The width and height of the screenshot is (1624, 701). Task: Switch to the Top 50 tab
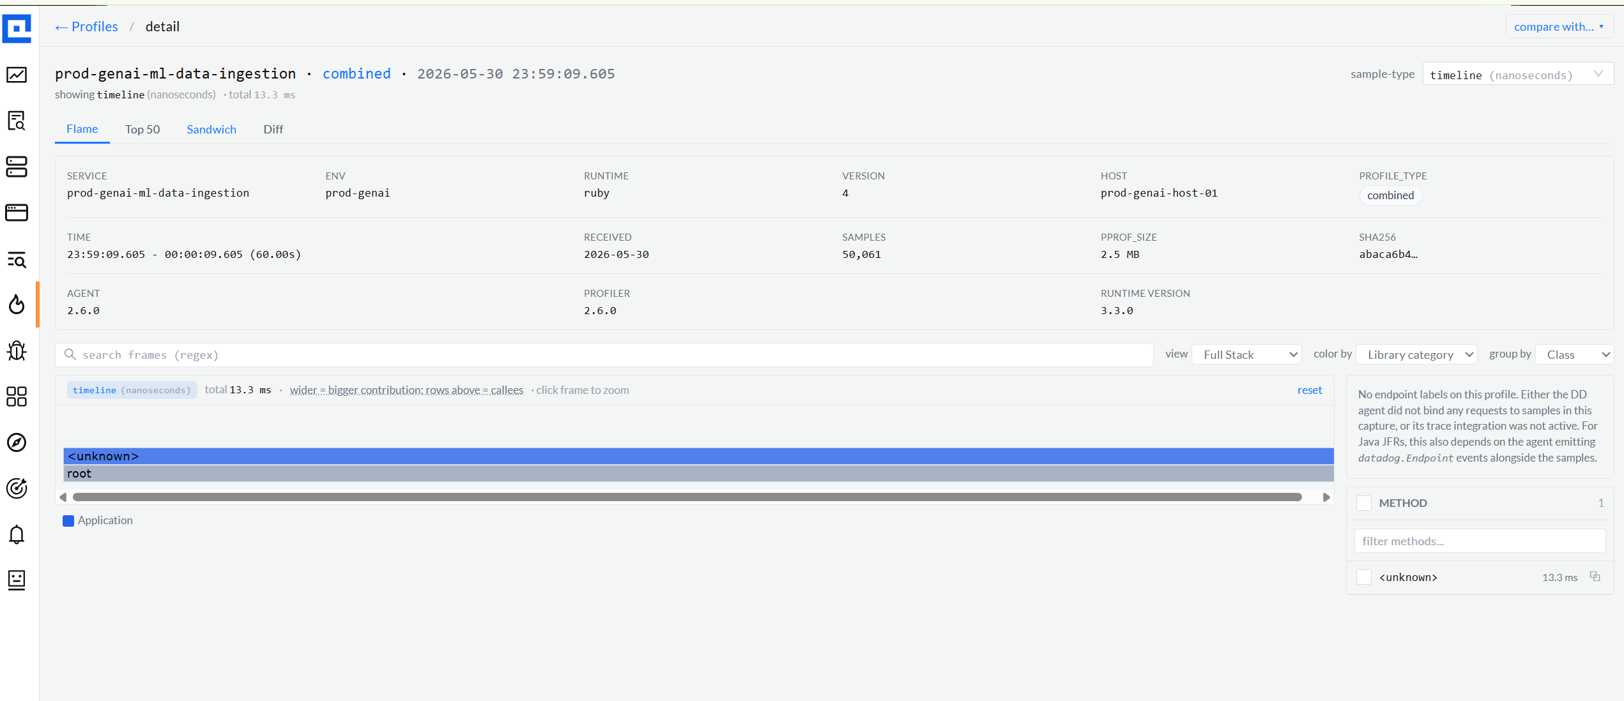click(x=142, y=129)
